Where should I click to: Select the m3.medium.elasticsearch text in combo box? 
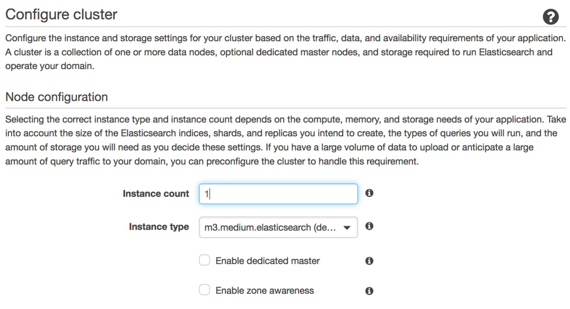(x=270, y=227)
